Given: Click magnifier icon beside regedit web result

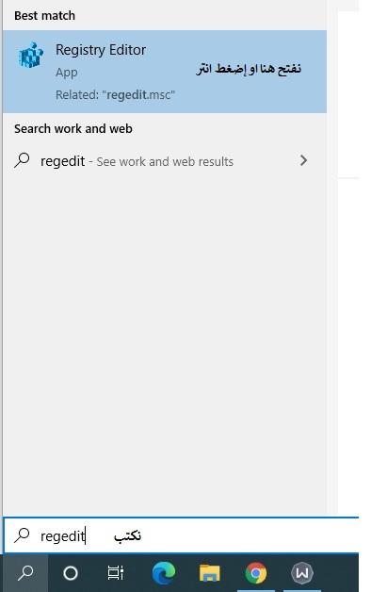Looking at the screenshot, I should tap(22, 160).
